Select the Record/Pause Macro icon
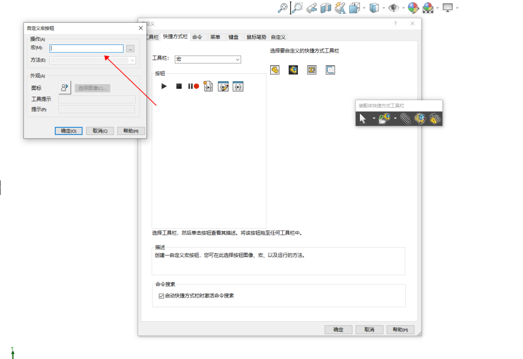Screen dimensions: 523x359 coord(193,86)
